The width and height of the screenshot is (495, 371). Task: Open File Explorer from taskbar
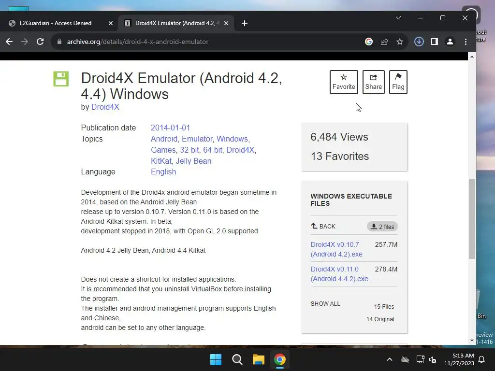(x=258, y=359)
